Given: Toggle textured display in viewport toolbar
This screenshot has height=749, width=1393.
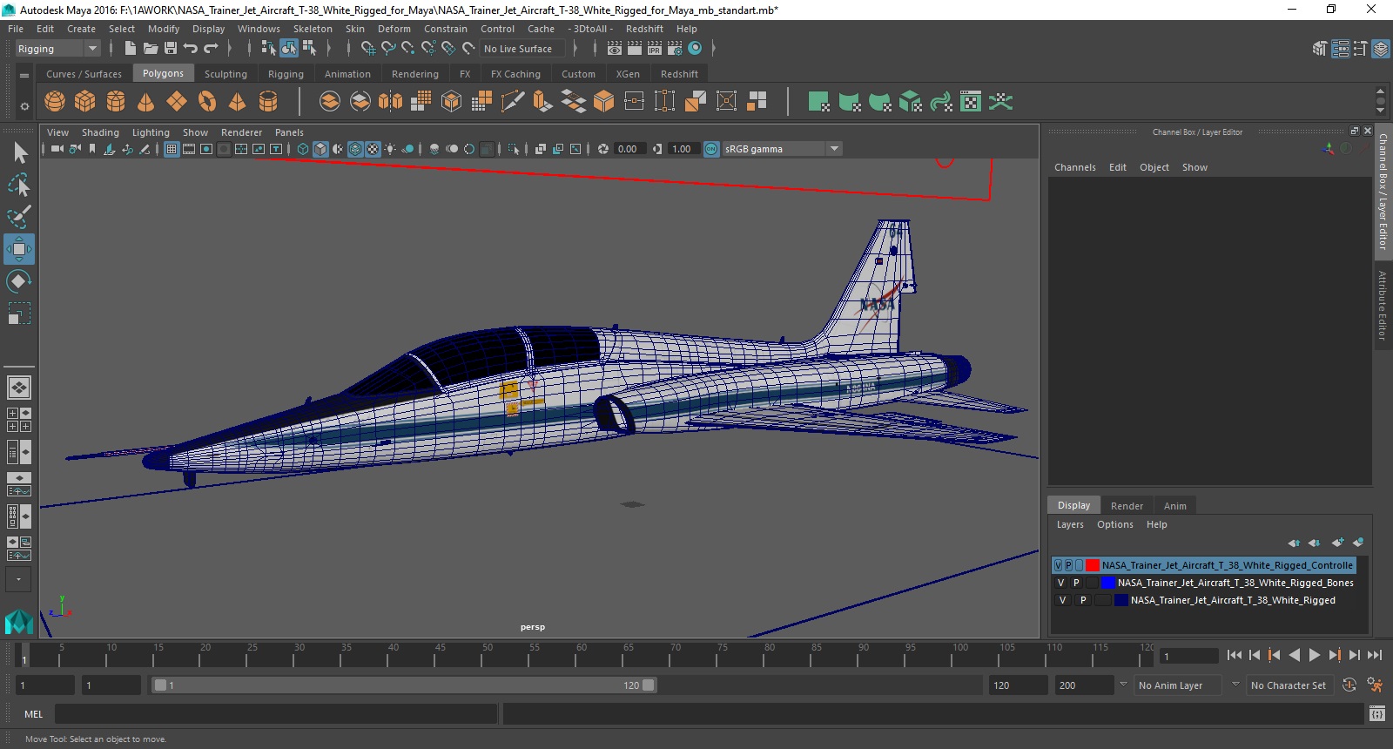Looking at the screenshot, I should 373,149.
